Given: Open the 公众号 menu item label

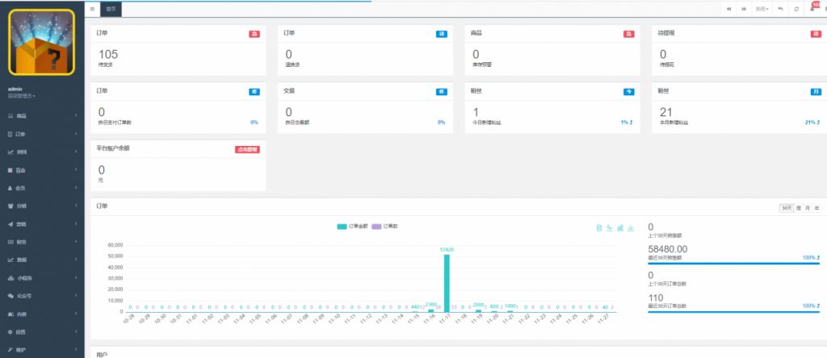Looking at the screenshot, I should pyautogui.click(x=23, y=297).
